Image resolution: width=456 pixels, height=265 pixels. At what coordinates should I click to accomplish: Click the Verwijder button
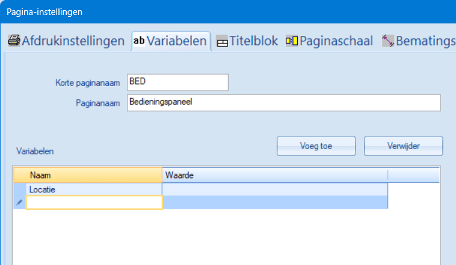404,146
